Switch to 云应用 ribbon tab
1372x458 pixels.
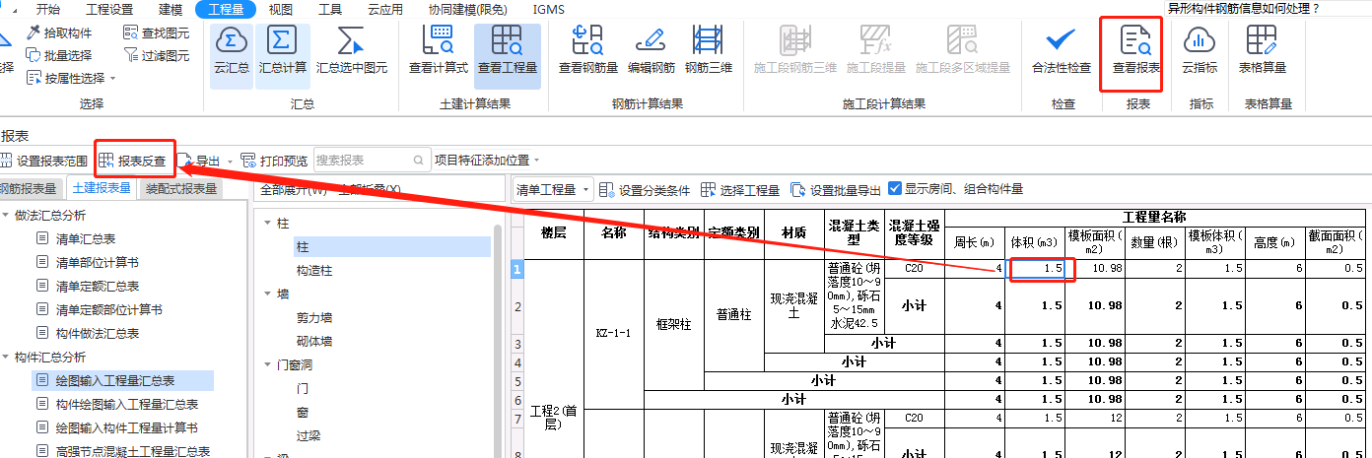384,9
